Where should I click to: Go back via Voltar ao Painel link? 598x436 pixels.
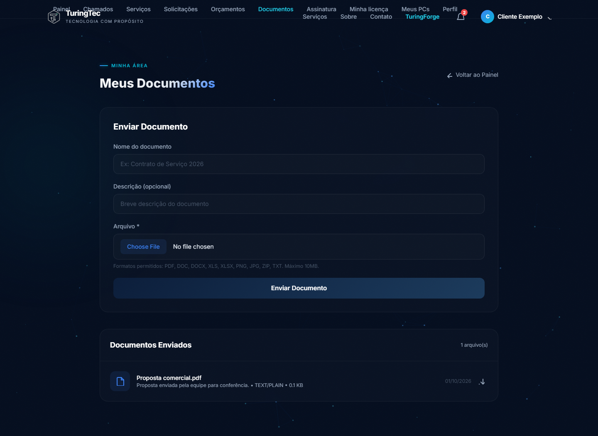(x=473, y=75)
